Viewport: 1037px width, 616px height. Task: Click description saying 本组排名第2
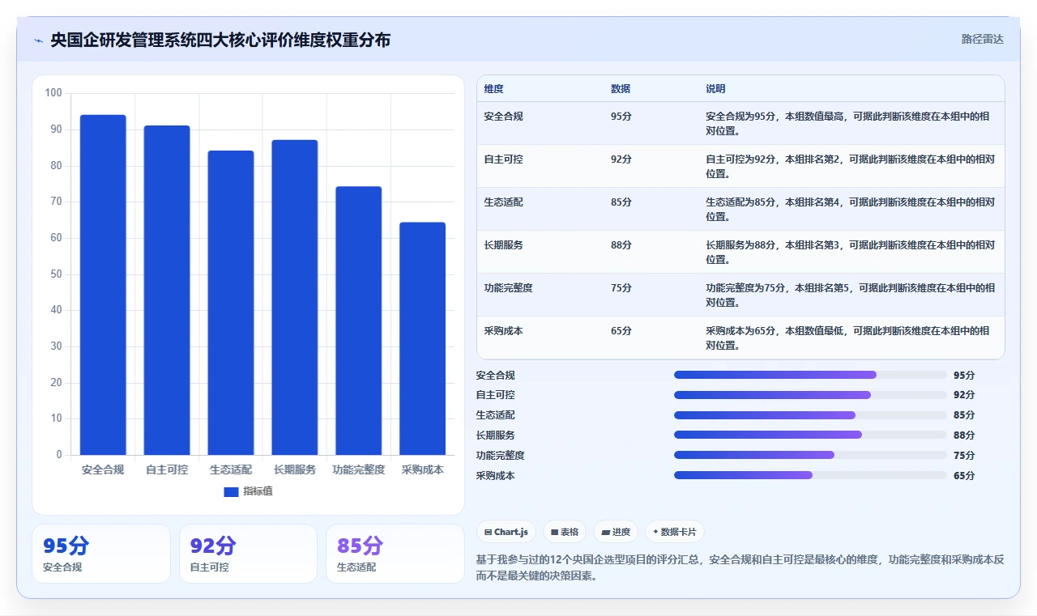(851, 167)
